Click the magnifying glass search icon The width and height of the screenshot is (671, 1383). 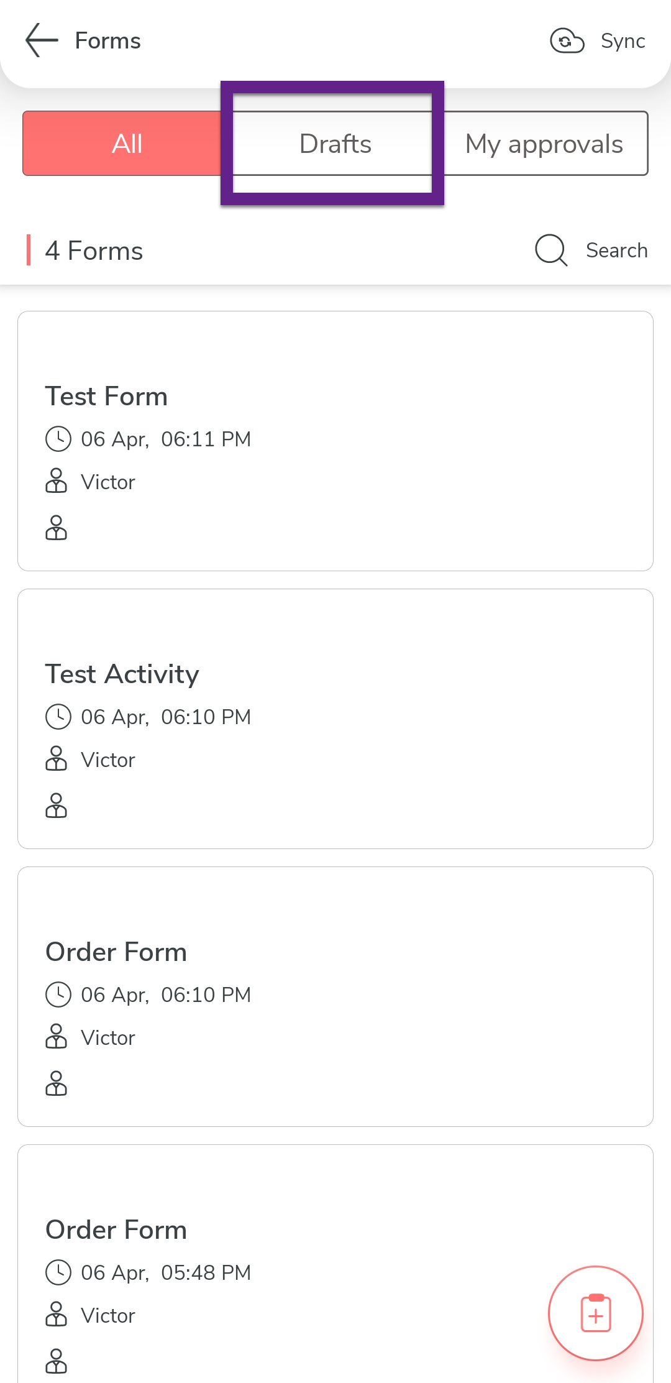click(550, 250)
